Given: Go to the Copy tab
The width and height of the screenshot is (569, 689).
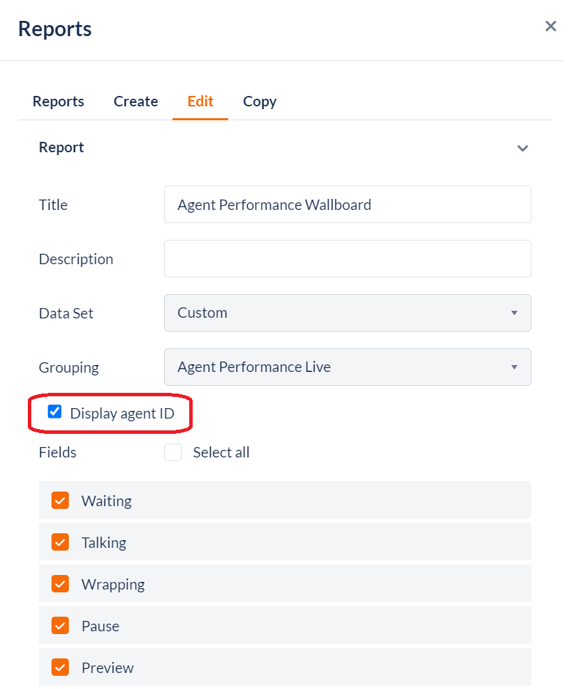Looking at the screenshot, I should (259, 102).
